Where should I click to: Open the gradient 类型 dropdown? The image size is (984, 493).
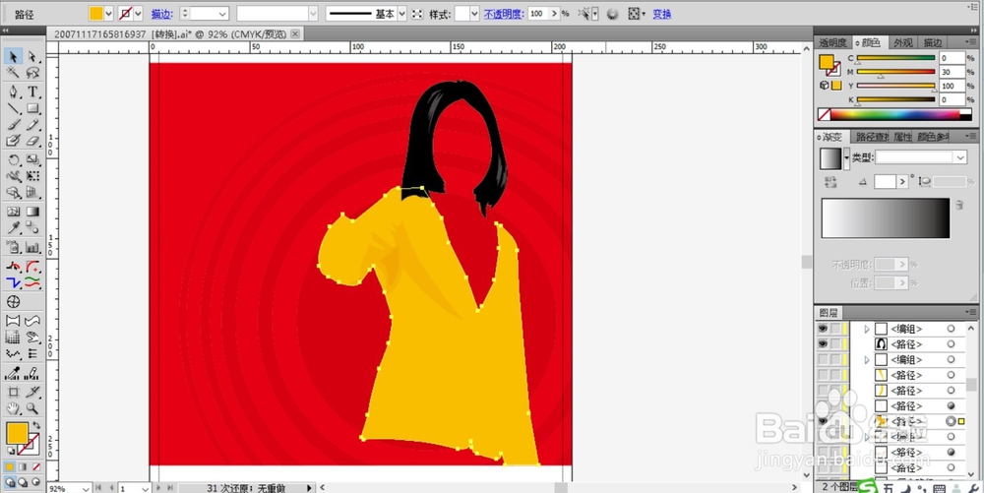click(960, 157)
